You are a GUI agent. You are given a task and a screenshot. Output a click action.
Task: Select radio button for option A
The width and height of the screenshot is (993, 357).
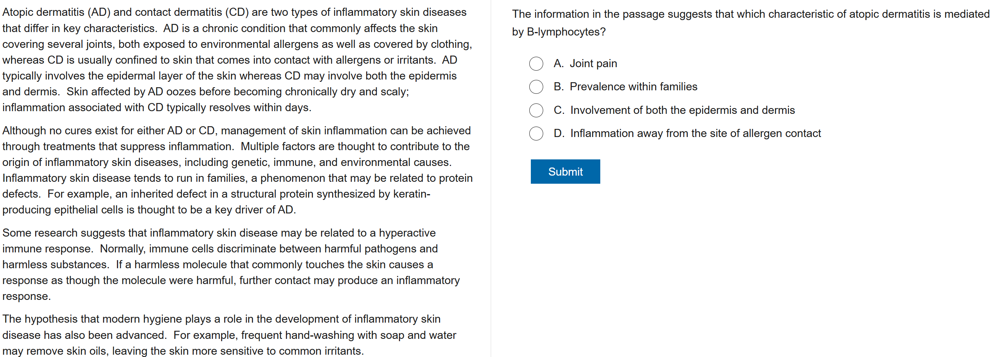click(536, 64)
